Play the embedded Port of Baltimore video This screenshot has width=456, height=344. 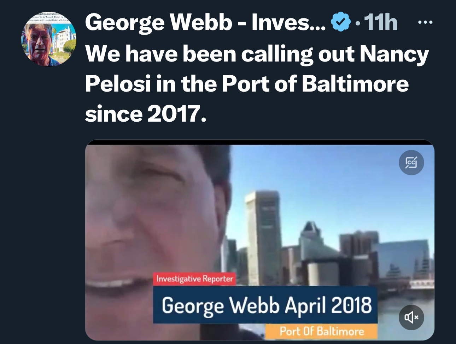click(259, 240)
